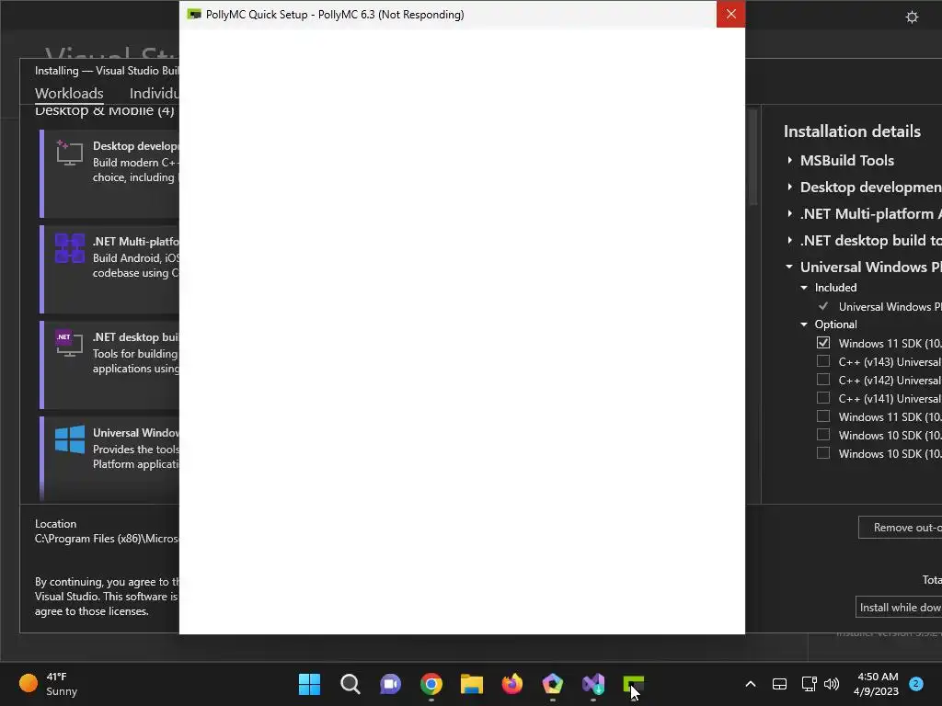Click the touch keyboard tray icon
This screenshot has width=942, height=706.
coord(779,684)
